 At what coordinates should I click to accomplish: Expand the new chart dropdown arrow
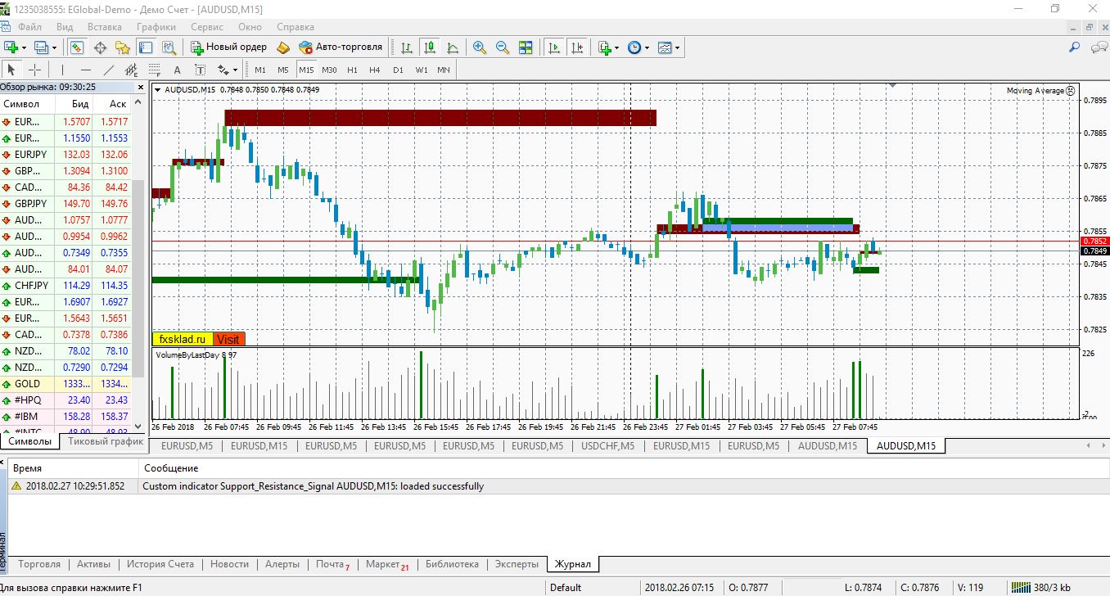pyautogui.click(x=25, y=47)
